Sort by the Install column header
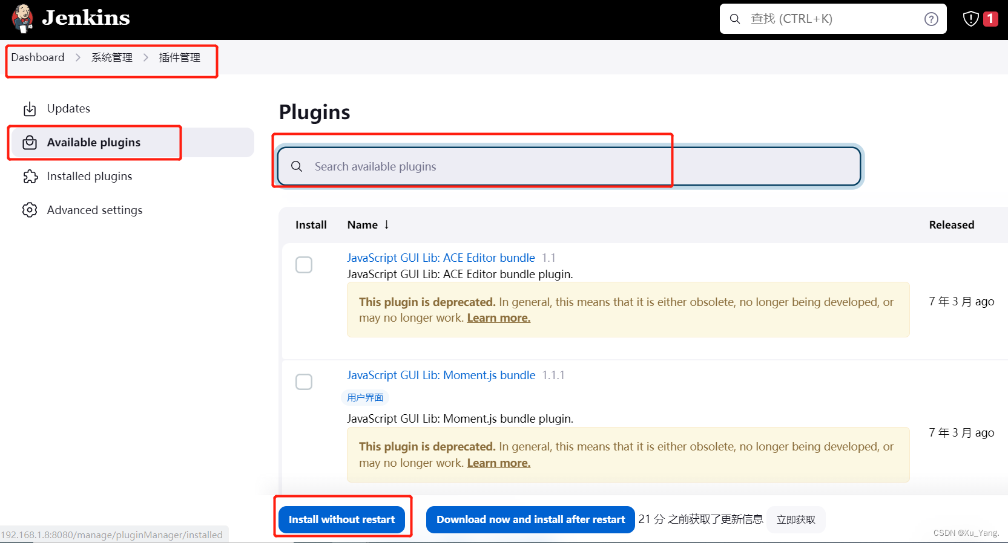The image size is (1008, 543). (x=311, y=225)
